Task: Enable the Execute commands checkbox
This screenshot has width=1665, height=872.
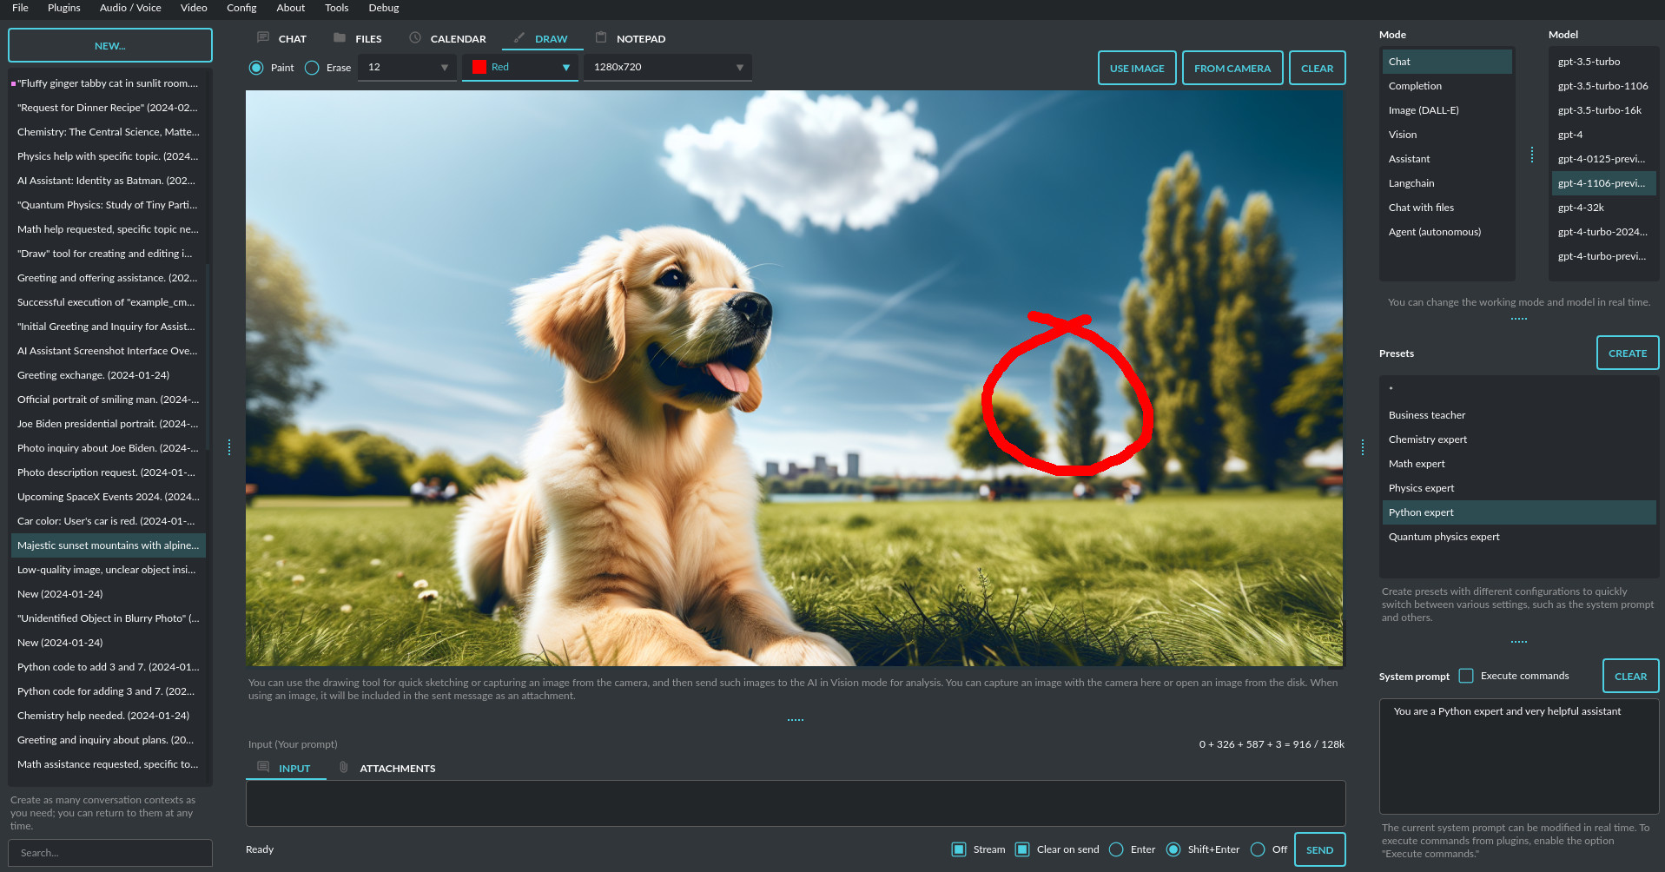Action: click(1466, 675)
